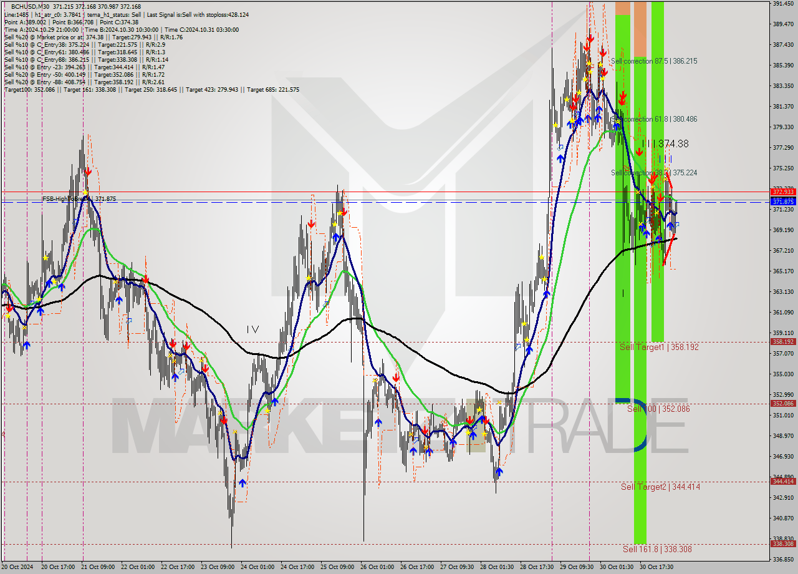Click the '28 Oct 17:30' time axis label

(x=538, y=568)
